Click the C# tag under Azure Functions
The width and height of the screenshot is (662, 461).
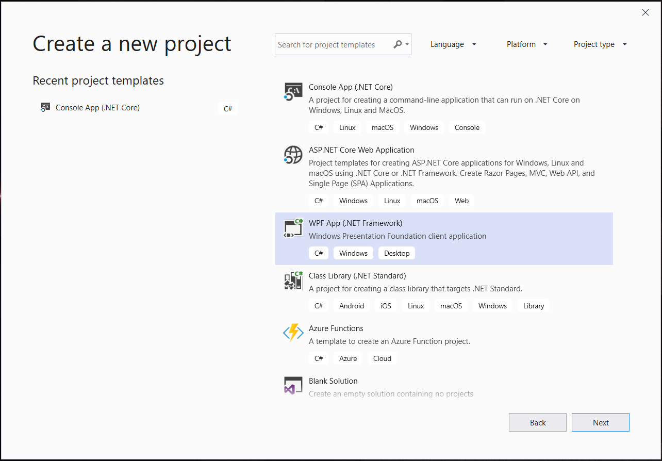(319, 358)
